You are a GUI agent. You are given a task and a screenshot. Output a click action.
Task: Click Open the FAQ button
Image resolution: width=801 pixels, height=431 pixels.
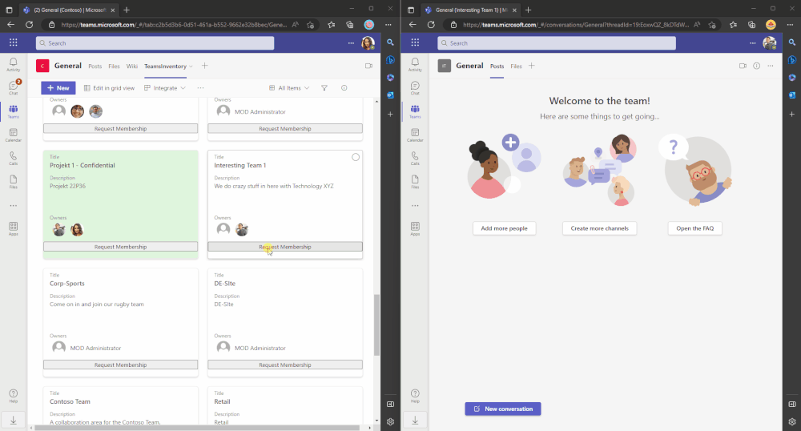pyautogui.click(x=694, y=228)
